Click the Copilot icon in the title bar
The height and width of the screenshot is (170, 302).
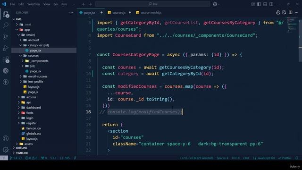215,4
